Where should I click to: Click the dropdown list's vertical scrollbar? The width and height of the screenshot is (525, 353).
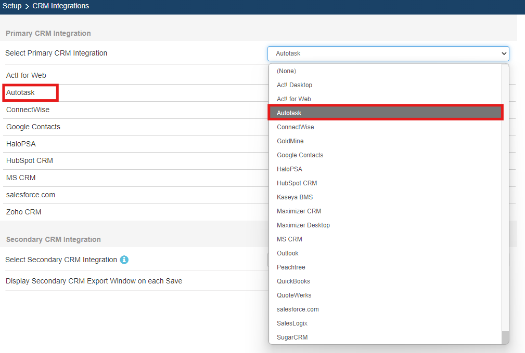tap(505, 197)
